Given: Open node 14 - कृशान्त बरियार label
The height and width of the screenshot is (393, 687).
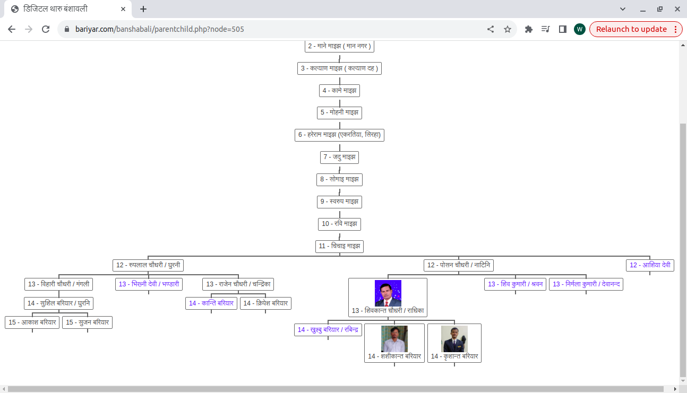Looking at the screenshot, I should pyautogui.click(x=454, y=356).
